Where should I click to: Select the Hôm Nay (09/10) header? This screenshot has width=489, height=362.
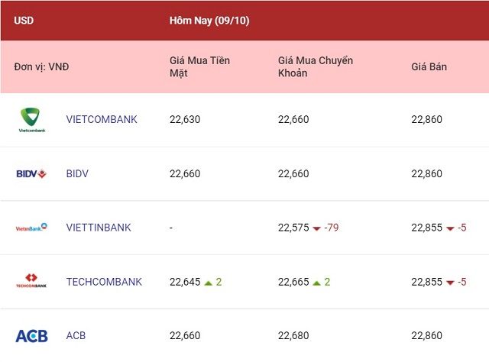click(x=209, y=21)
